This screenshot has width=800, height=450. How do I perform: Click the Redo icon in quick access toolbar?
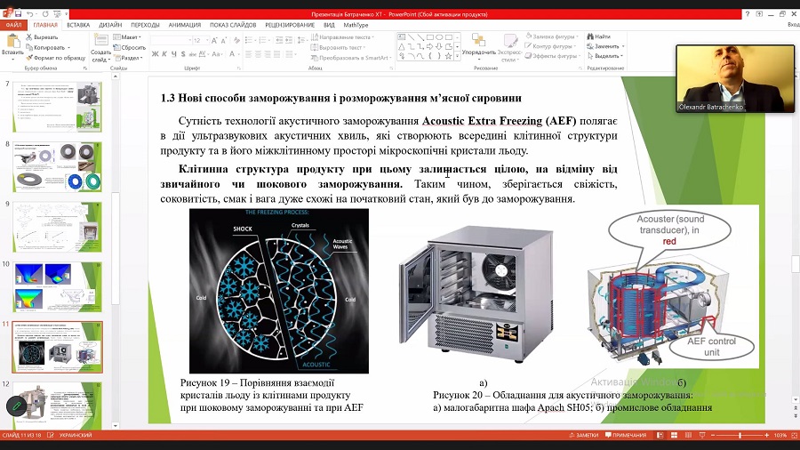click(46, 14)
